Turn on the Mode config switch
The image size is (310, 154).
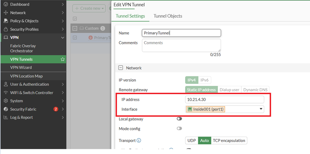pos(179,129)
